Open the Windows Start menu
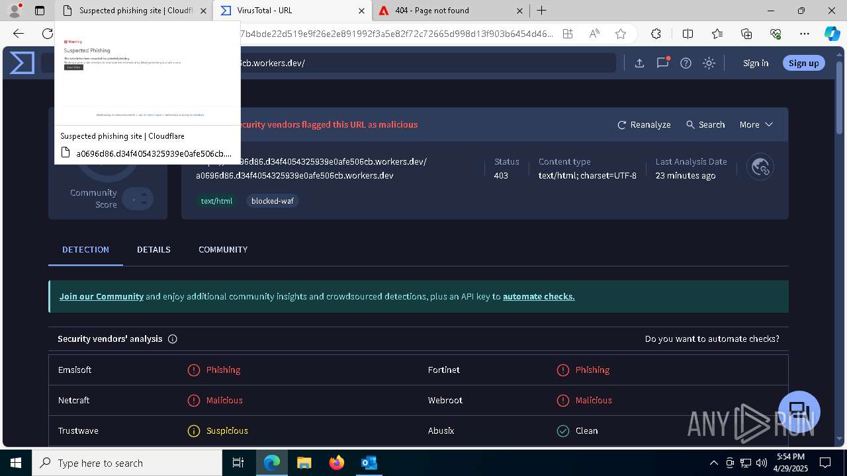 click(16, 463)
